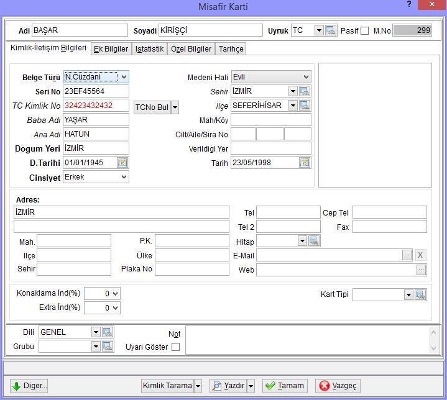The height and width of the screenshot is (400, 447).
Task: Expand the Konaklama İnd(%) dropdown
Action: [x=115, y=293]
